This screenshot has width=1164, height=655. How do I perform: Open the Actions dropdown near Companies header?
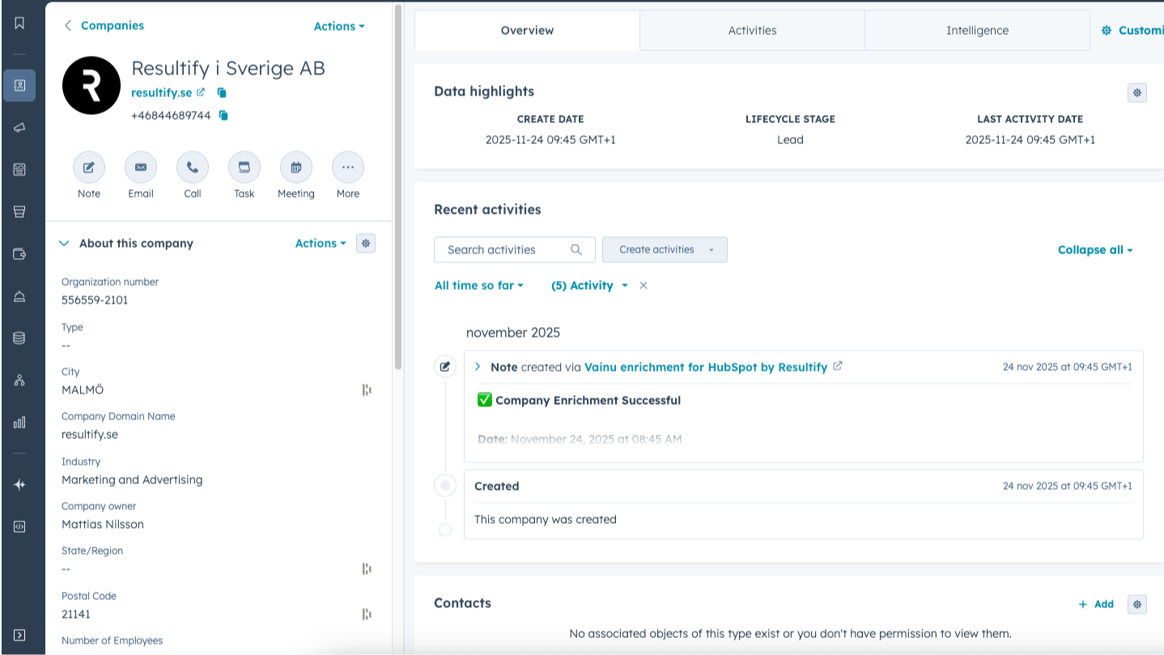click(338, 26)
